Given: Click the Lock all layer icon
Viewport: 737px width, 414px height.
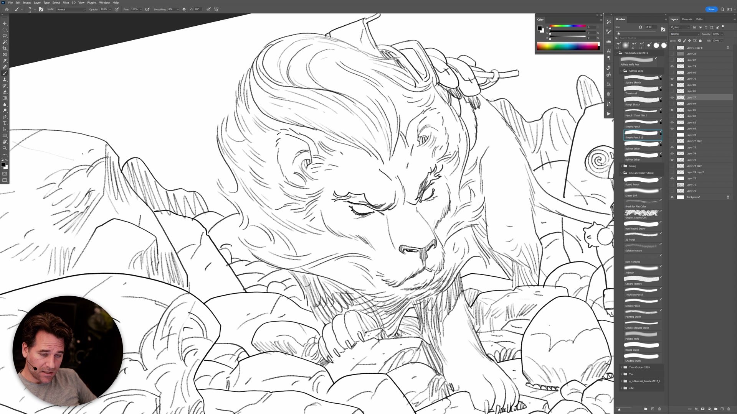Looking at the screenshot, I should [x=700, y=41].
